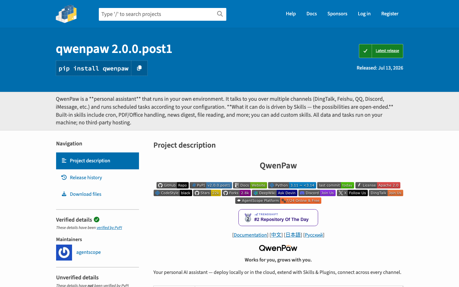This screenshot has width=459, height=287.
Task: Open the Discord Join Us badge
Action: pos(317,193)
